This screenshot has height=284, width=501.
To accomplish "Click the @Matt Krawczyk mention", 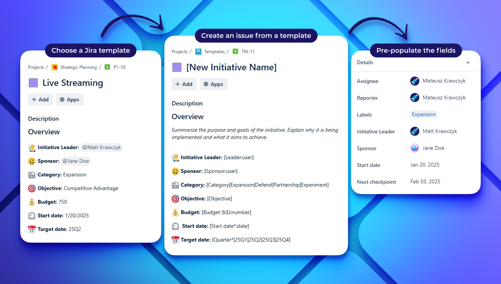I will point(101,147).
